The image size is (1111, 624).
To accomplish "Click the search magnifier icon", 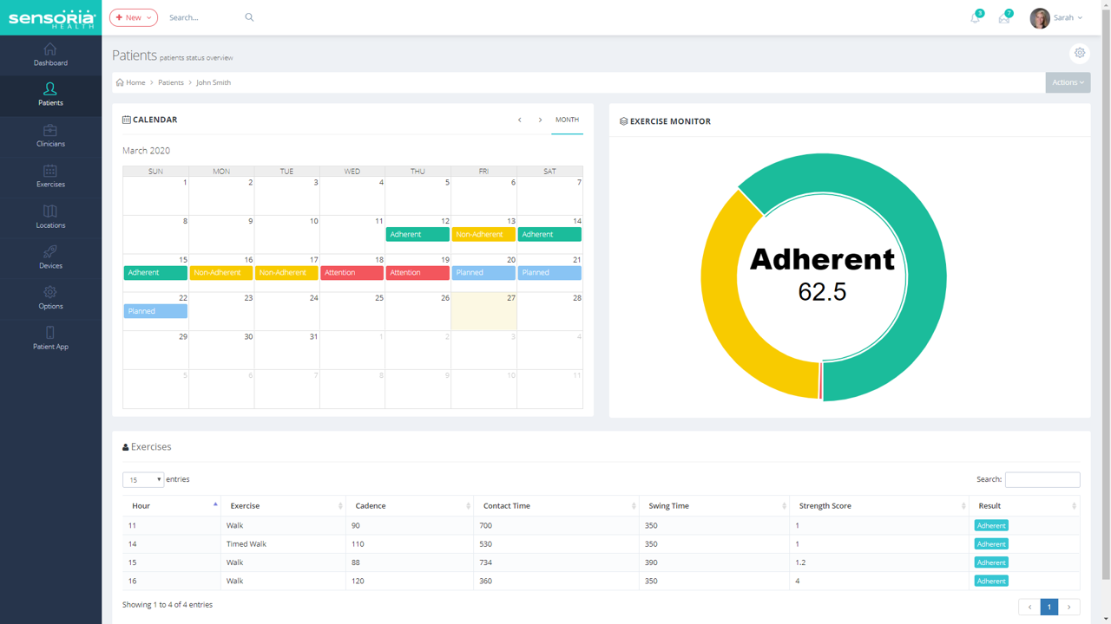I will (249, 17).
